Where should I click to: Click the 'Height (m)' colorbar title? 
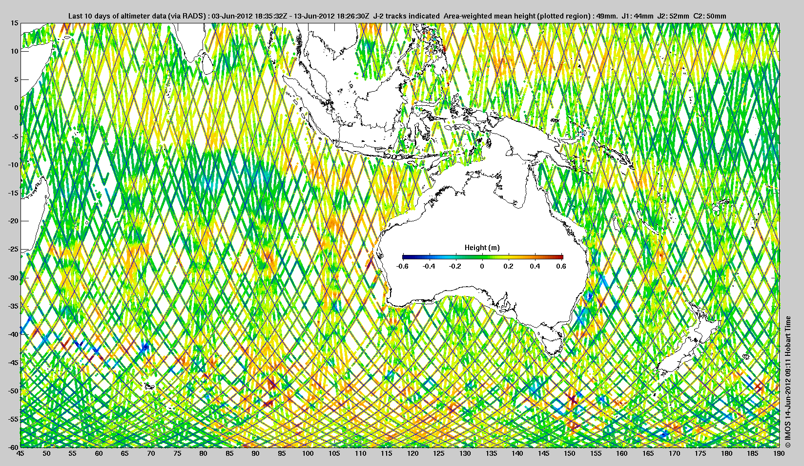click(482, 248)
